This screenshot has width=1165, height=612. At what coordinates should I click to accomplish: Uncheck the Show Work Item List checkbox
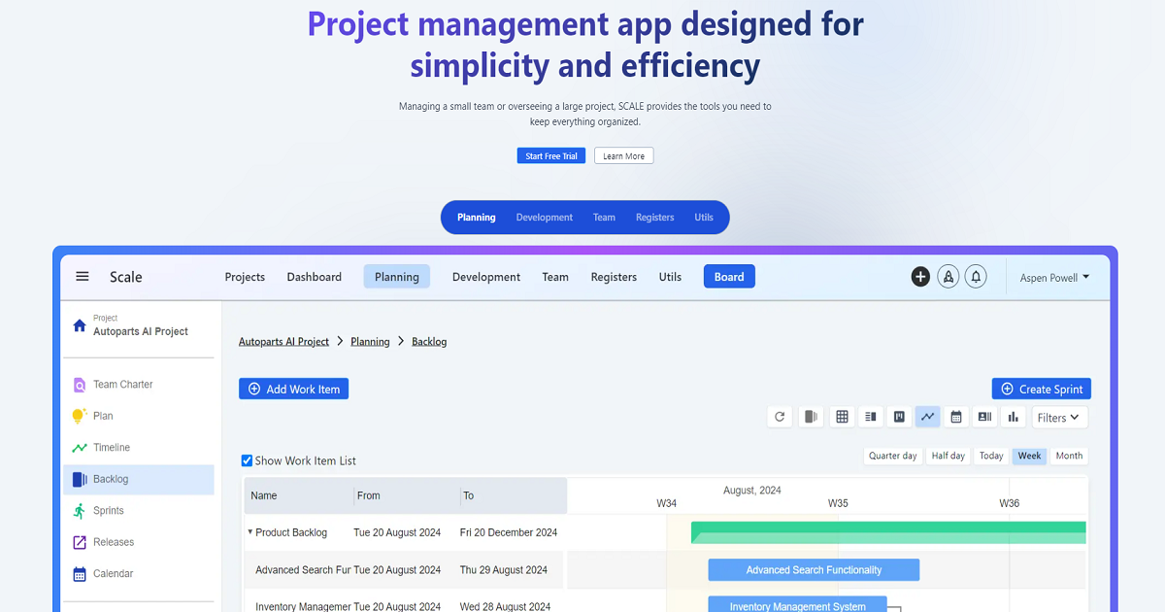pos(247,460)
